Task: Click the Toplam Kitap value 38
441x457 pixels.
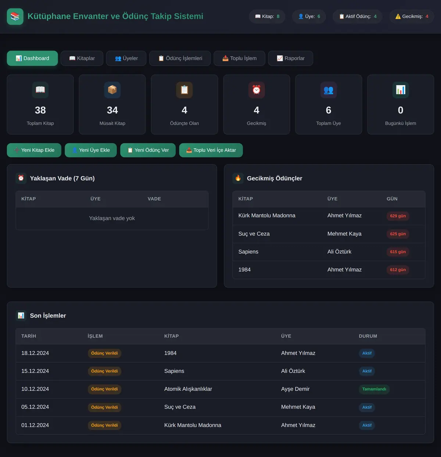Action: (x=40, y=110)
